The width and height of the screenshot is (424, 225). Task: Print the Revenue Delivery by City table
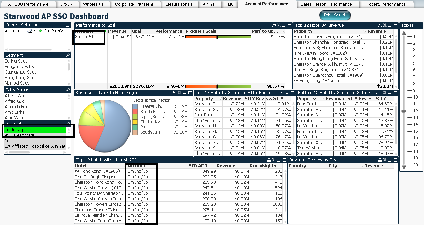tap(380, 160)
